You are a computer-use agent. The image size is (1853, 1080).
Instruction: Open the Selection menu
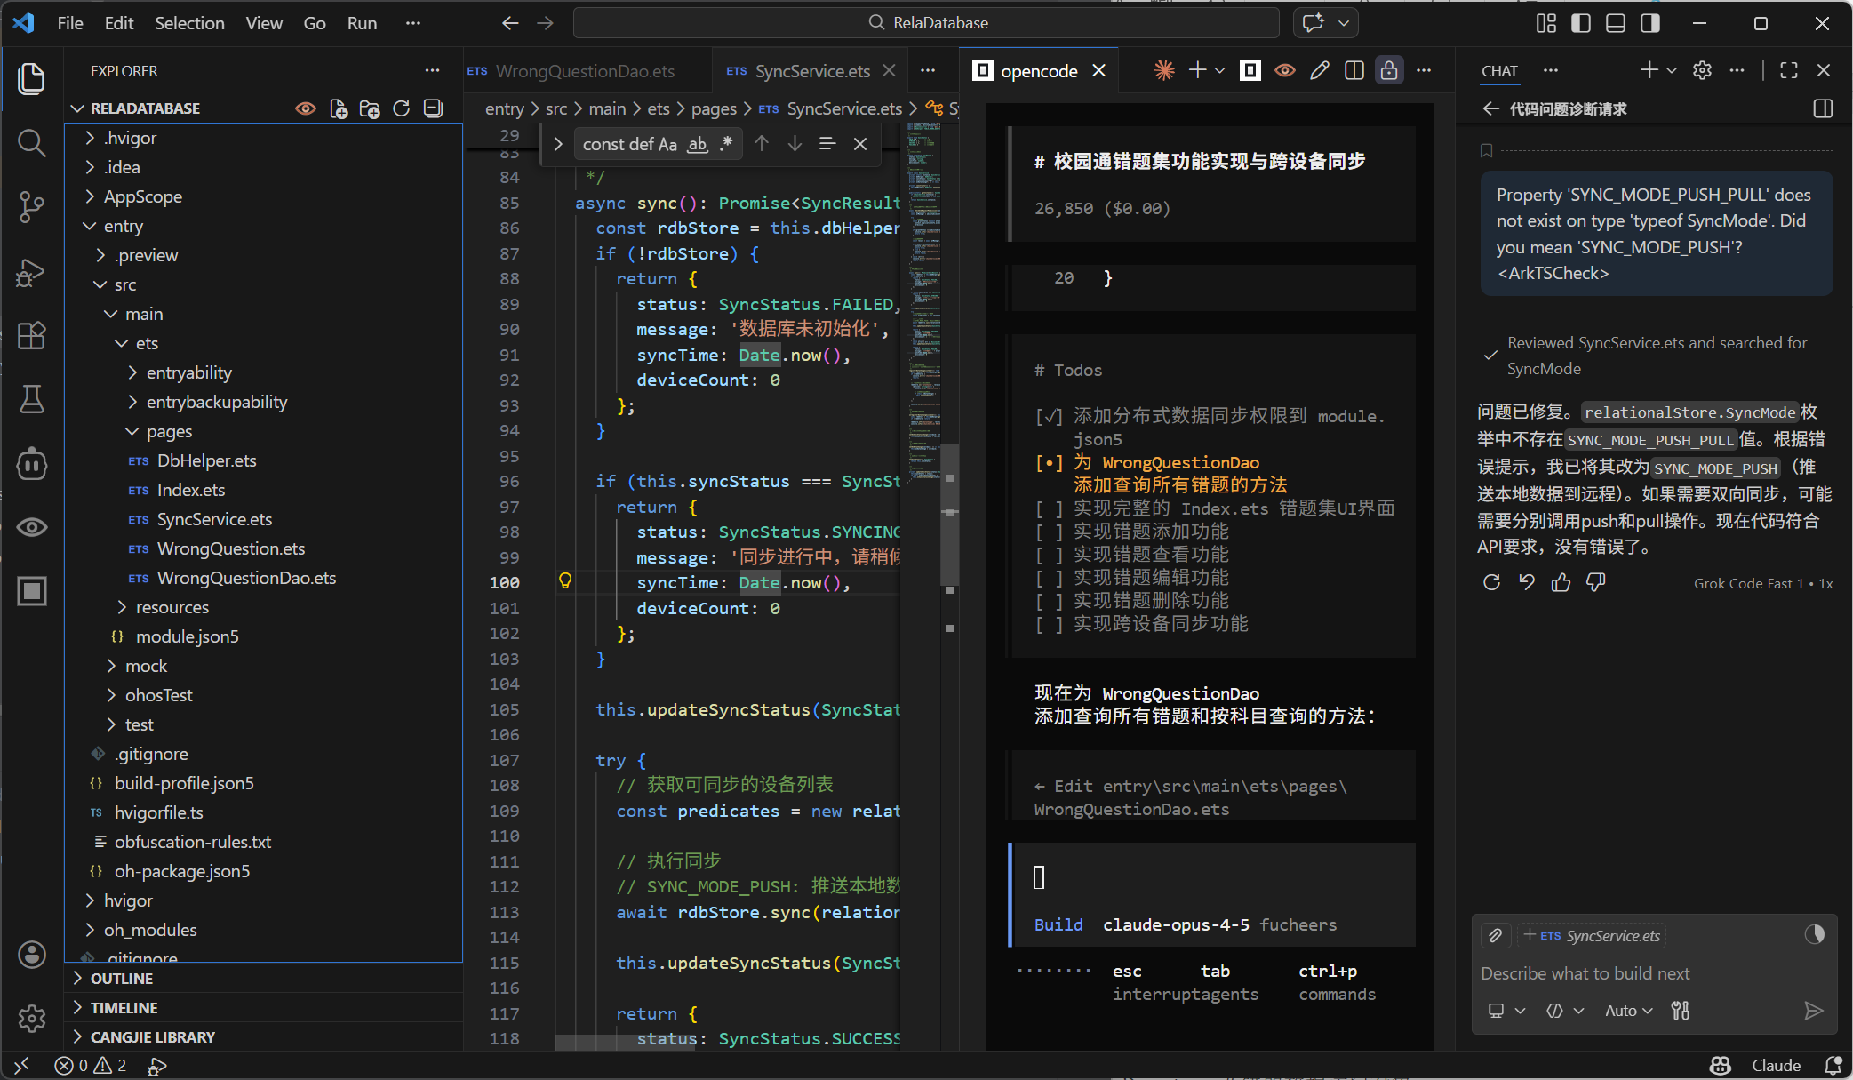point(189,23)
